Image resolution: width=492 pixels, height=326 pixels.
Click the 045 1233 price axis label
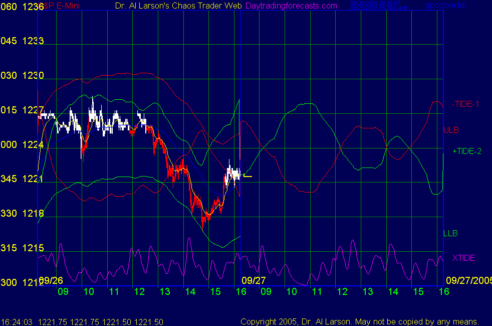click(x=22, y=41)
